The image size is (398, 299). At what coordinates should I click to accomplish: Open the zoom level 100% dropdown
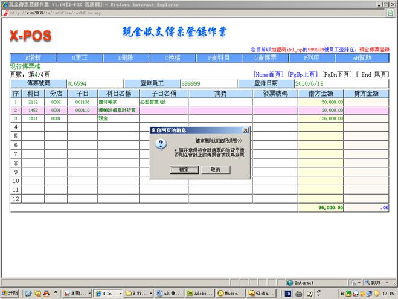(377, 282)
